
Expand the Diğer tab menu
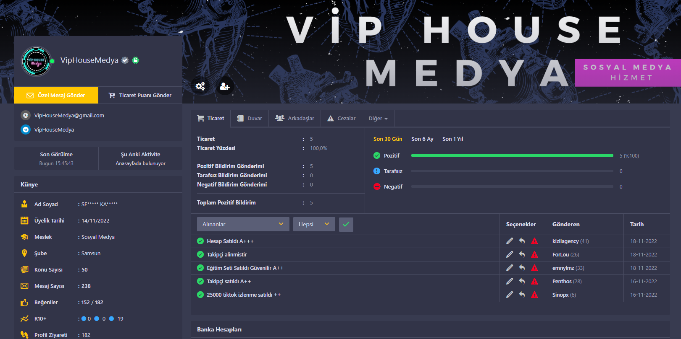pyautogui.click(x=378, y=119)
